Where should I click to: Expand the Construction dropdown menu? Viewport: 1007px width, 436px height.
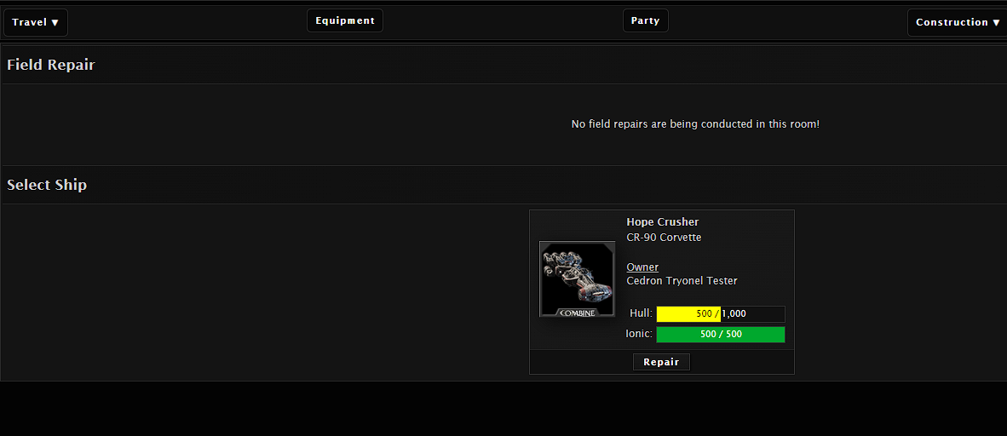[958, 22]
